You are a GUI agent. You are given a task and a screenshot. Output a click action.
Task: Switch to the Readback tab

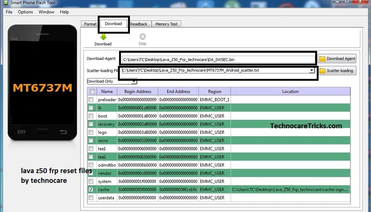coord(139,24)
